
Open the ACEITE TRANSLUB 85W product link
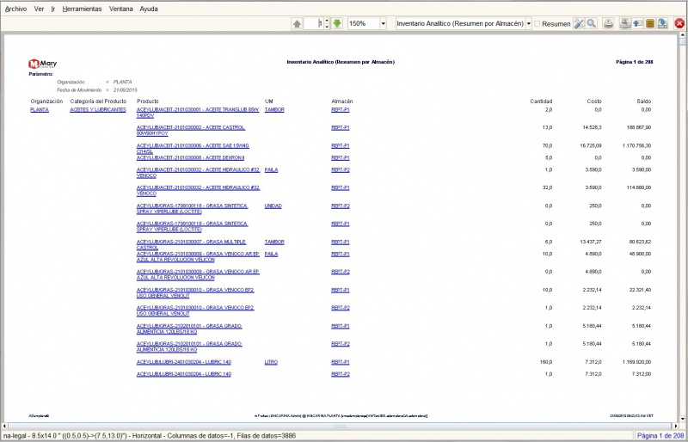198,113
